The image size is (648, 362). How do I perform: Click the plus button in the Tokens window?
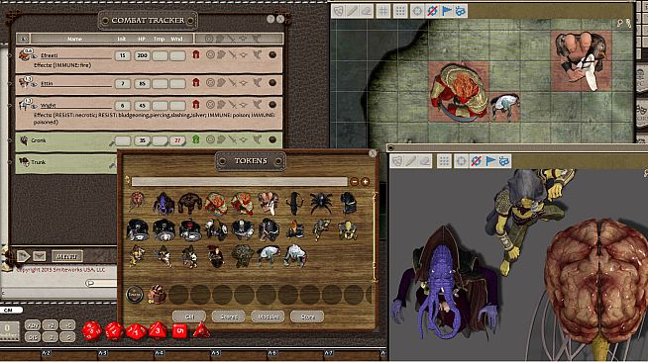click(365, 181)
